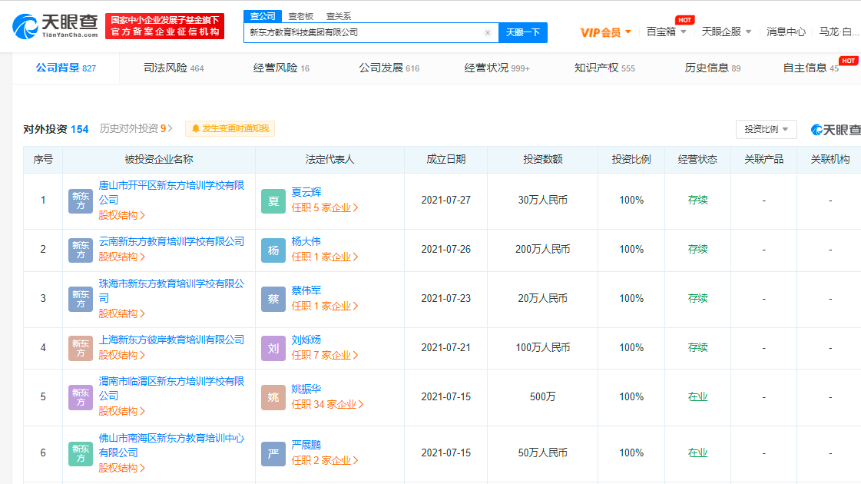Open legal representative 严展鹏 profile

(306, 445)
